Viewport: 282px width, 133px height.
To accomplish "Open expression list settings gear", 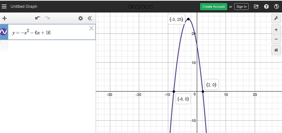I will (81, 18).
